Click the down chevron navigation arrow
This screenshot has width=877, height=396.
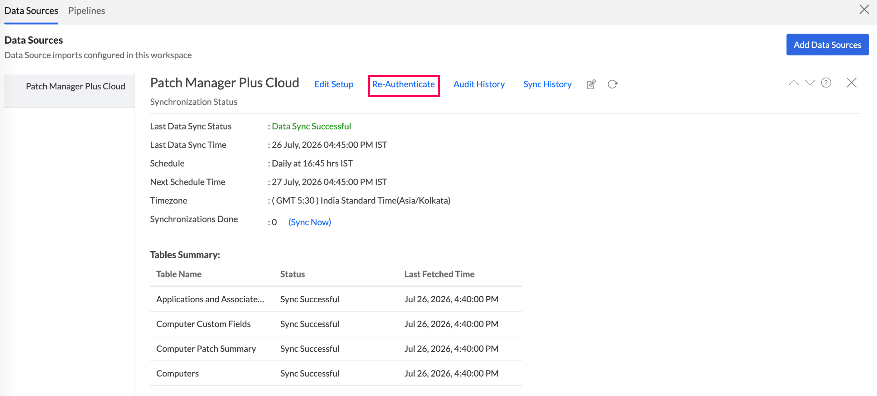pos(810,82)
